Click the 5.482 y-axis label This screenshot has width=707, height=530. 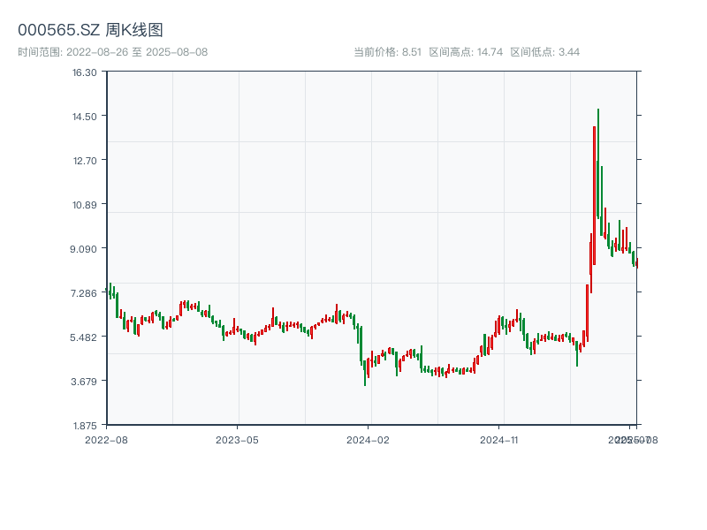(x=85, y=337)
